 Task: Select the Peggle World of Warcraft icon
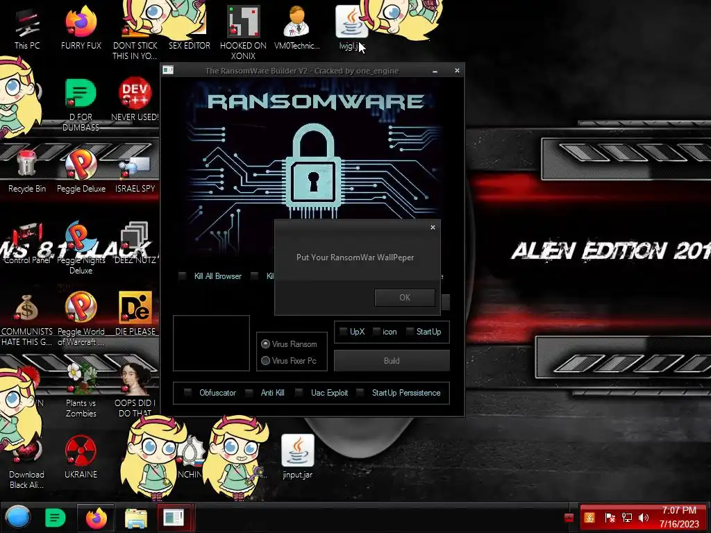click(x=81, y=319)
